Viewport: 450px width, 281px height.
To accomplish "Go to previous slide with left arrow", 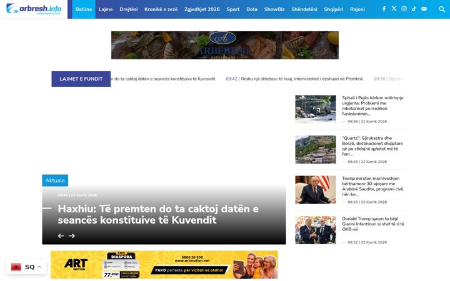I will [x=61, y=235].
